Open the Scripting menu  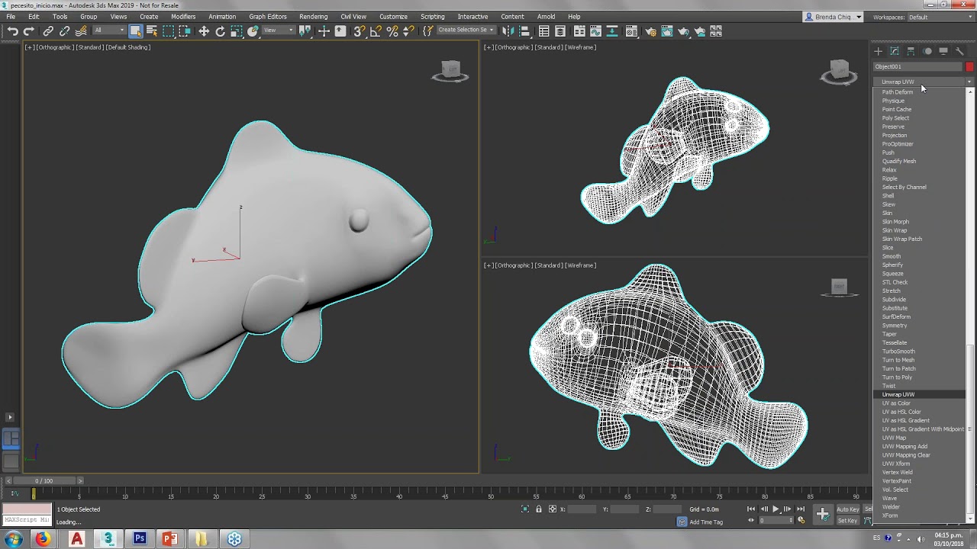(x=432, y=17)
